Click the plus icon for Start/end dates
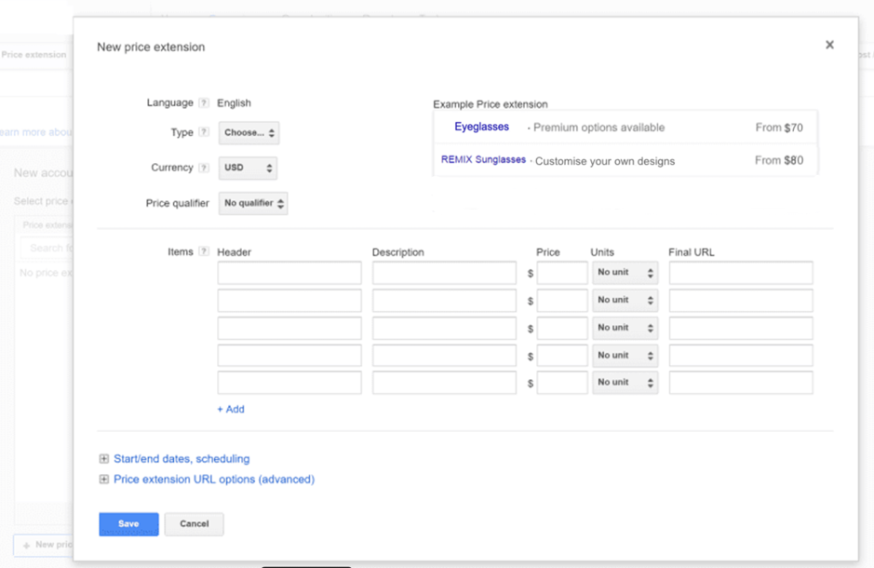 [104, 459]
